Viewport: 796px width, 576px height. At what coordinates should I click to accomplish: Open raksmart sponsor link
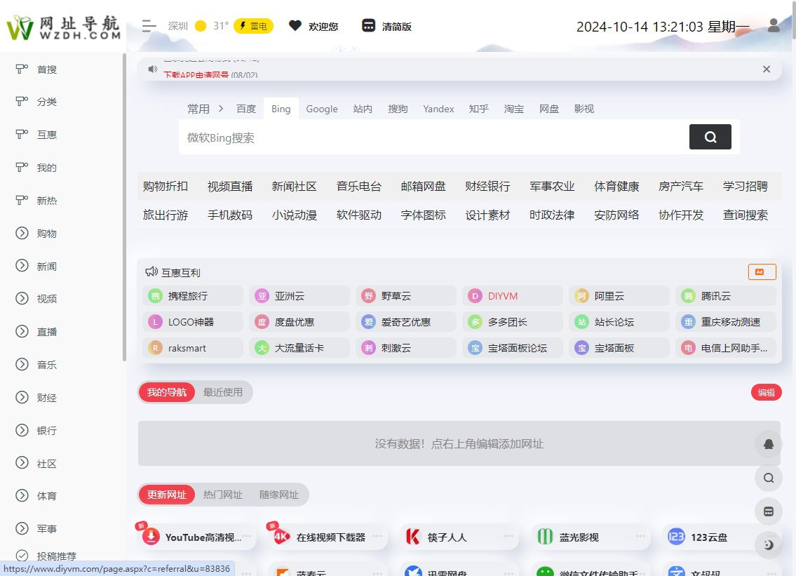click(193, 348)
